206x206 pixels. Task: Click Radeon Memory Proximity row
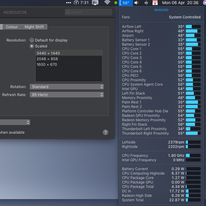[161, 120]
